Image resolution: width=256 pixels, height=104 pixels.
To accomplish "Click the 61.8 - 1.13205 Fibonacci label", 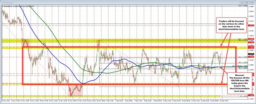I will (243, 57).
